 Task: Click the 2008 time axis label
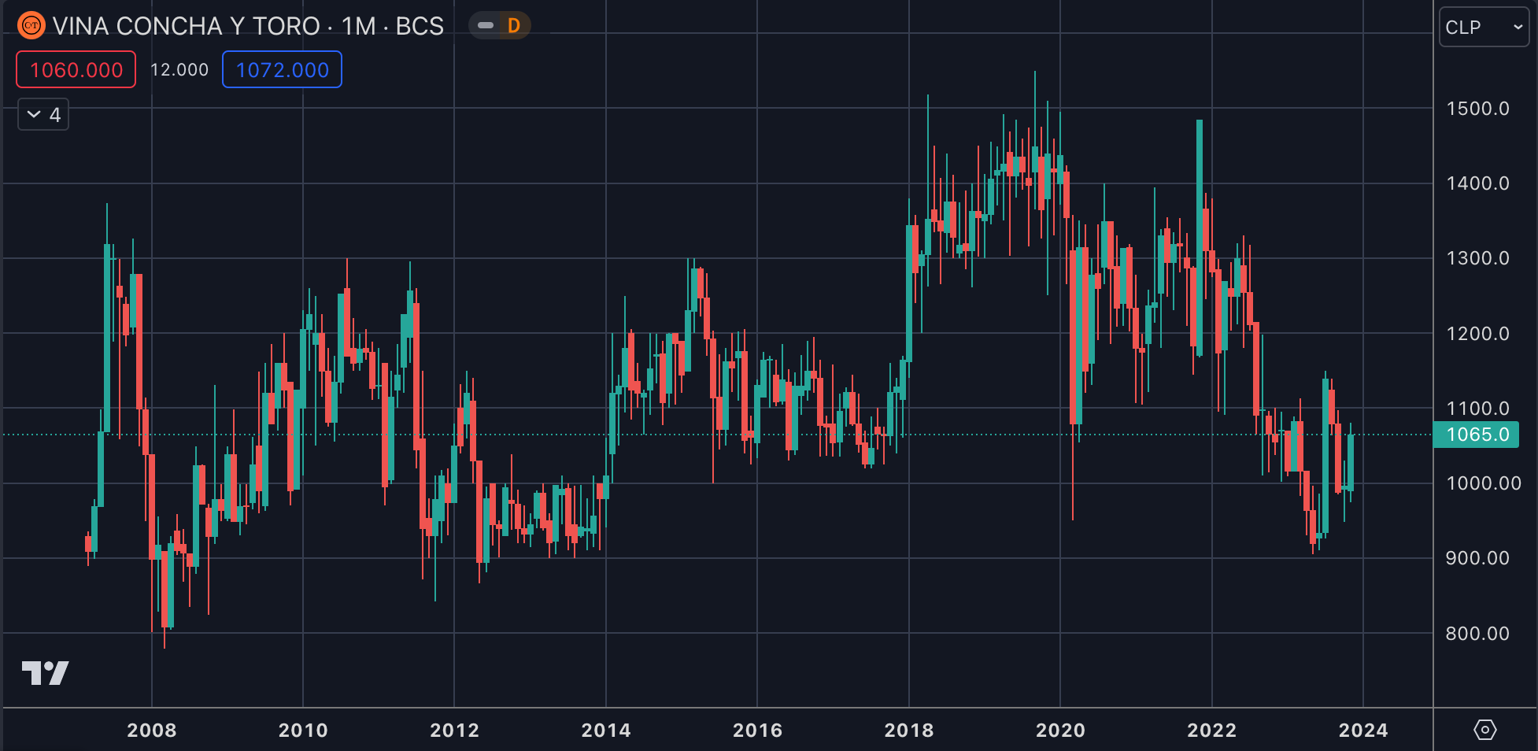[x=152, y=731]
